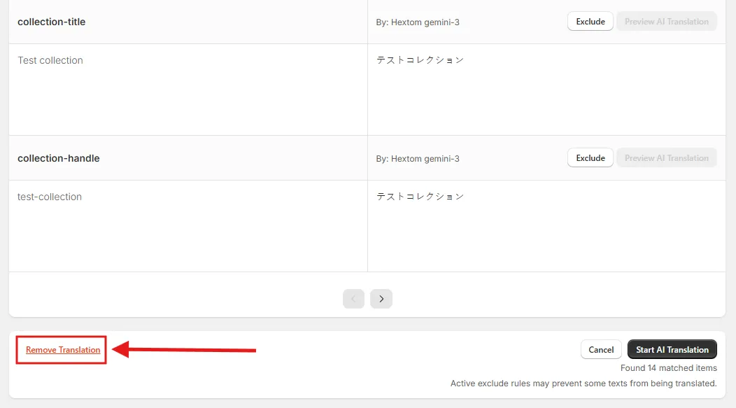The image size is (736, 408).
Task: Click the active exclude rules notice
Action: coord(583,384)
